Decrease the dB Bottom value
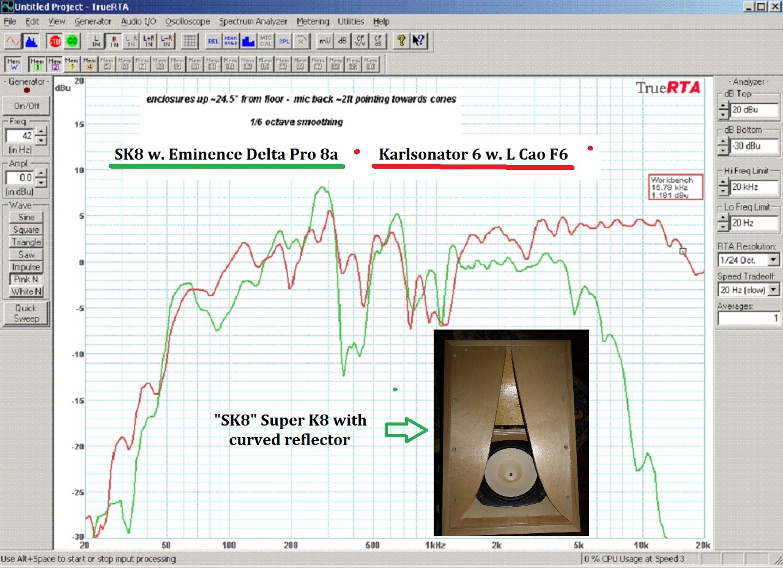 [x=724, y=151]
